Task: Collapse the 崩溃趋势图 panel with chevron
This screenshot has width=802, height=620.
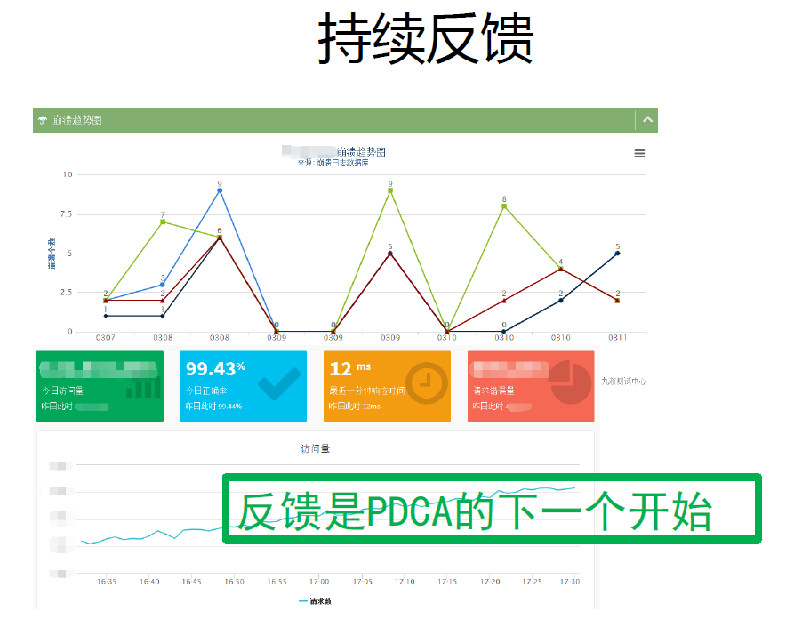Action: (647, 120)
